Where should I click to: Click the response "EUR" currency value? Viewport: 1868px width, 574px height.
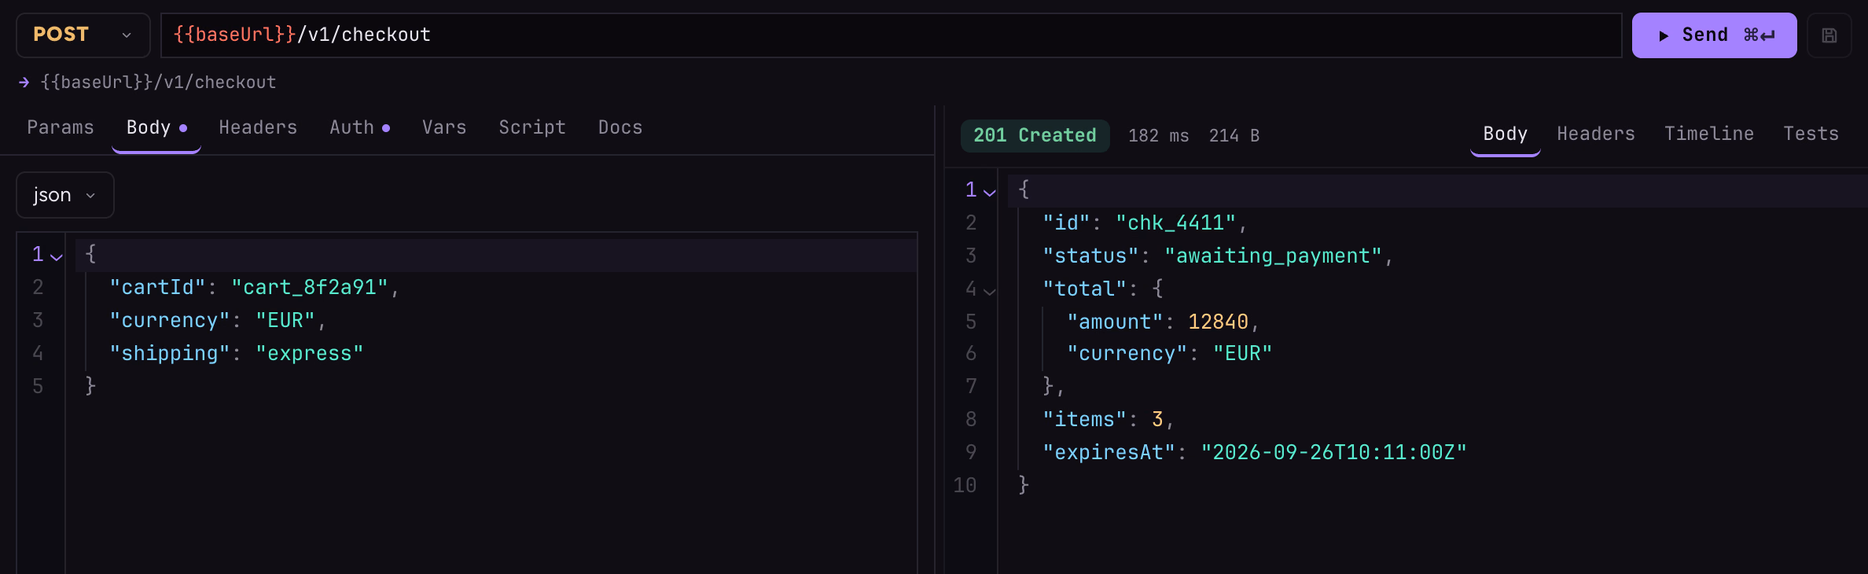[x=1242, y=354]
